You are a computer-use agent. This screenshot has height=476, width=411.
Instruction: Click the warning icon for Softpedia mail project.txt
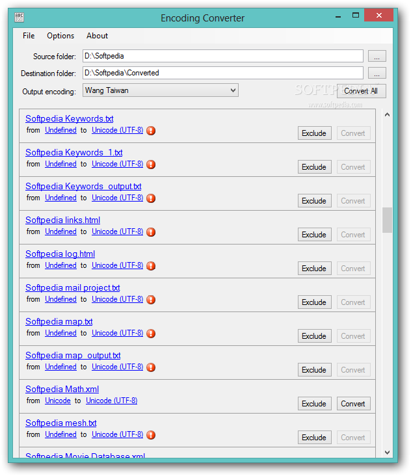[151, 300]
